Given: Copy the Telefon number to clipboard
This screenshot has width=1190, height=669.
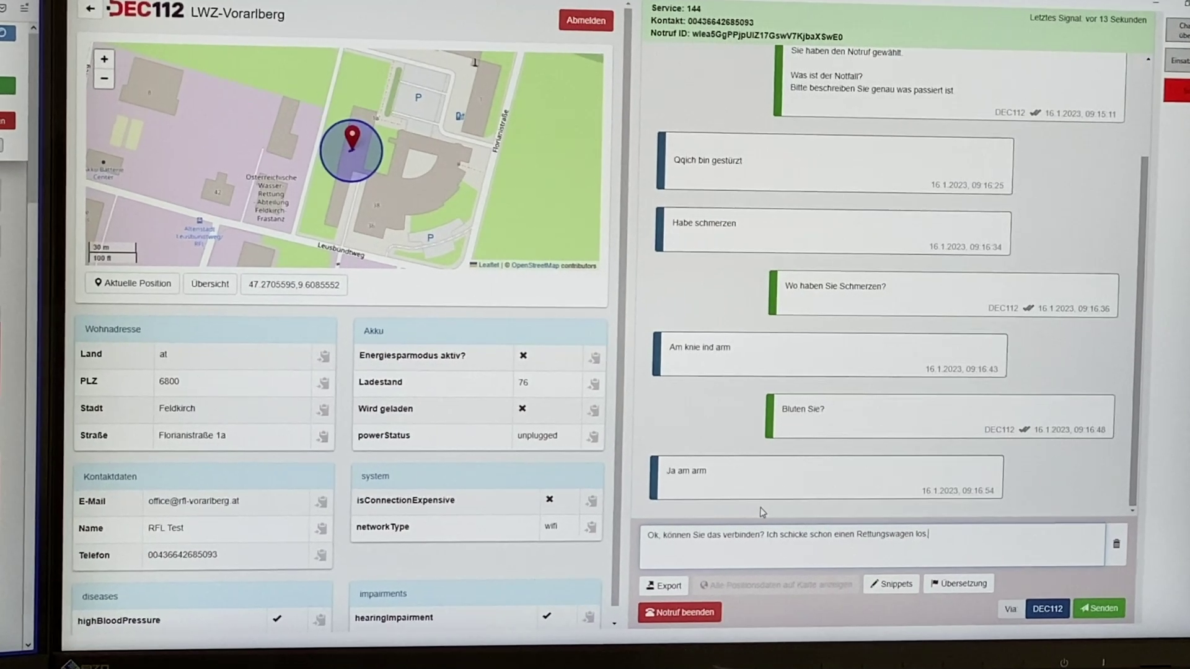Looking at the screenshot, I should (x=320, y=556).
